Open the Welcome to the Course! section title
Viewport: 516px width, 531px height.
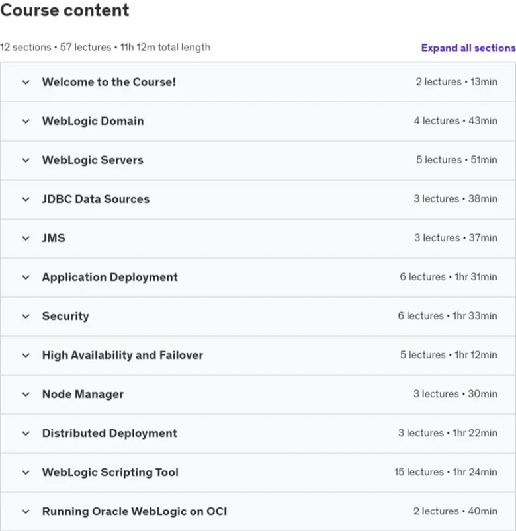tap(108, 82)
